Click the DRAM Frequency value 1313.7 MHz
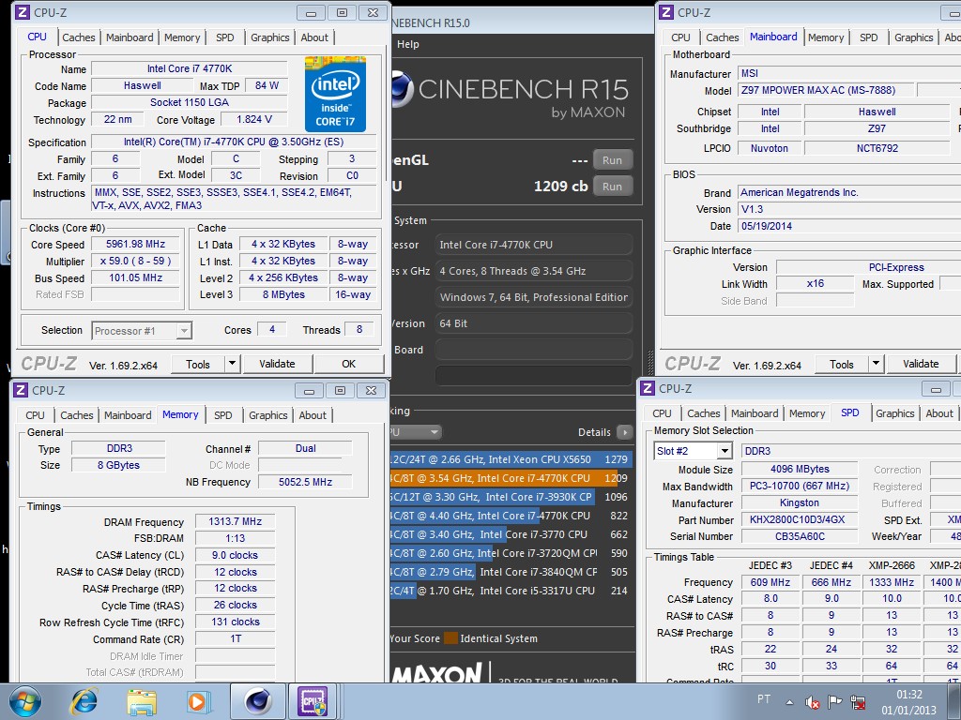The height and width of the screenshot is (720, 961). (235, 521)
